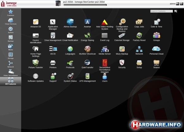Select the System category in sidebar
Viewport: 184px width, 132px height.
pos(10,30)
